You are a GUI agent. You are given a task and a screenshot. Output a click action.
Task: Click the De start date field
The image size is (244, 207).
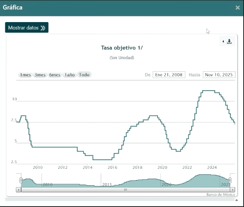tap(169, 75)
